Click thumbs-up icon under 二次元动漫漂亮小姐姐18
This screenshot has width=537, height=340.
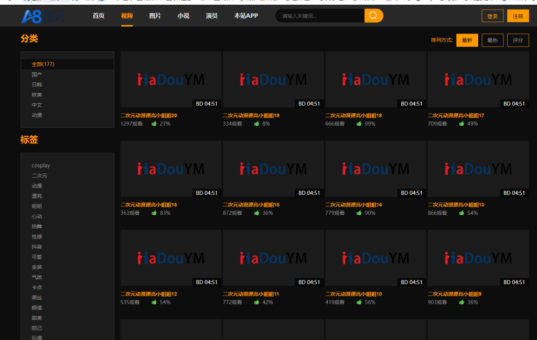pos(359,124)
